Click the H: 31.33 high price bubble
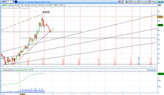The image size is (164, 95). (x=46, y=12)
